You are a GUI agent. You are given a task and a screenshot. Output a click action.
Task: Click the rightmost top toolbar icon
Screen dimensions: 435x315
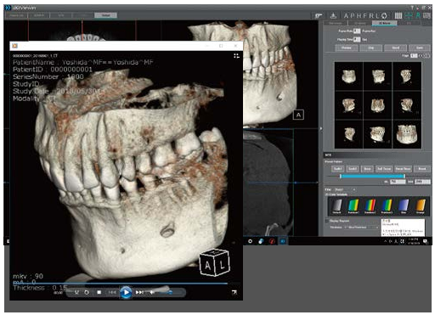tap(427, 15)
